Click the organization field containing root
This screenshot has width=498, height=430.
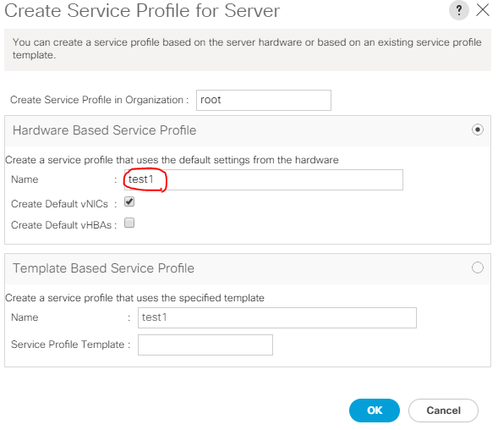264,100
